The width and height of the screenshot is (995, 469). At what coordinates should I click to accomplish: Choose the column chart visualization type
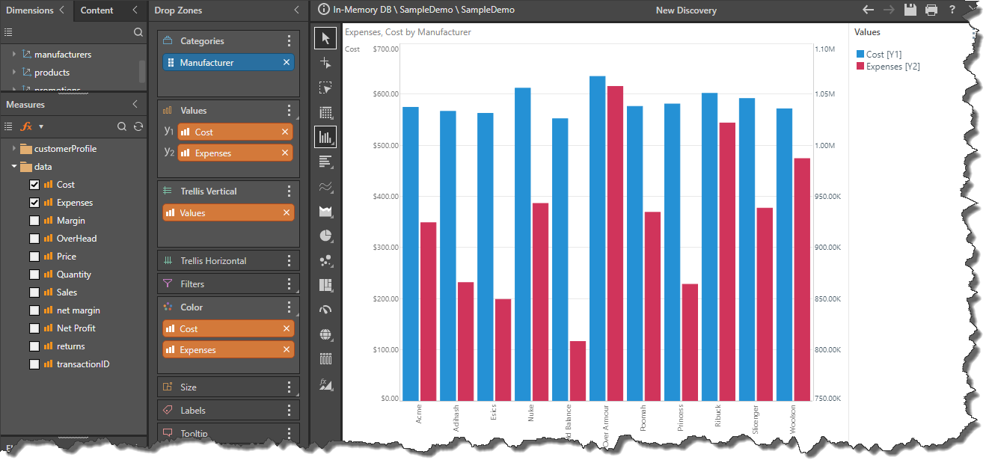point(325,137)
